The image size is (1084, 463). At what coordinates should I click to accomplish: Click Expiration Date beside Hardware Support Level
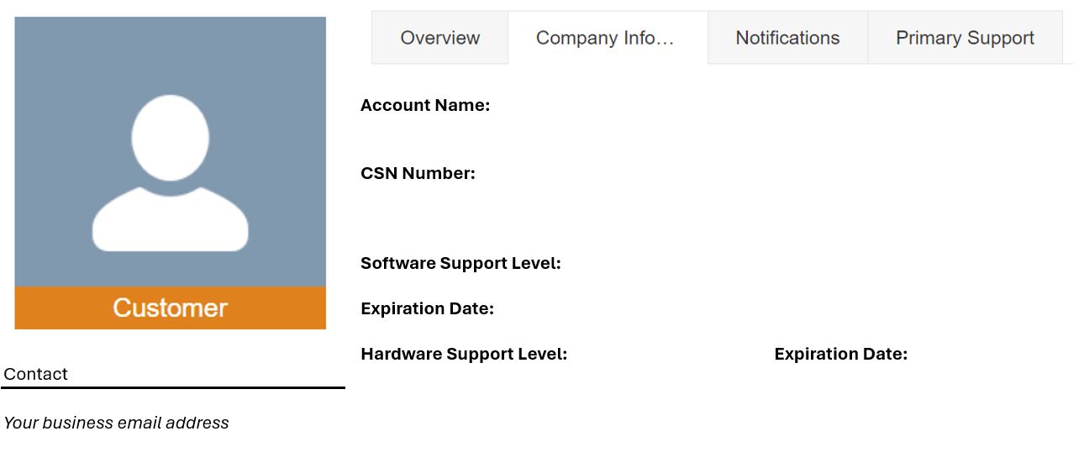tap(840, 354)
